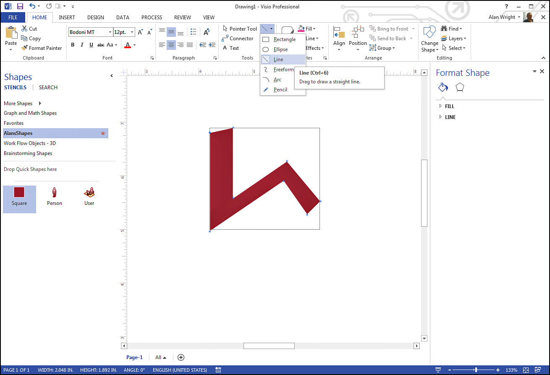Toggle Italic formatting
The image size is (550, 375).
coord(82,45)
